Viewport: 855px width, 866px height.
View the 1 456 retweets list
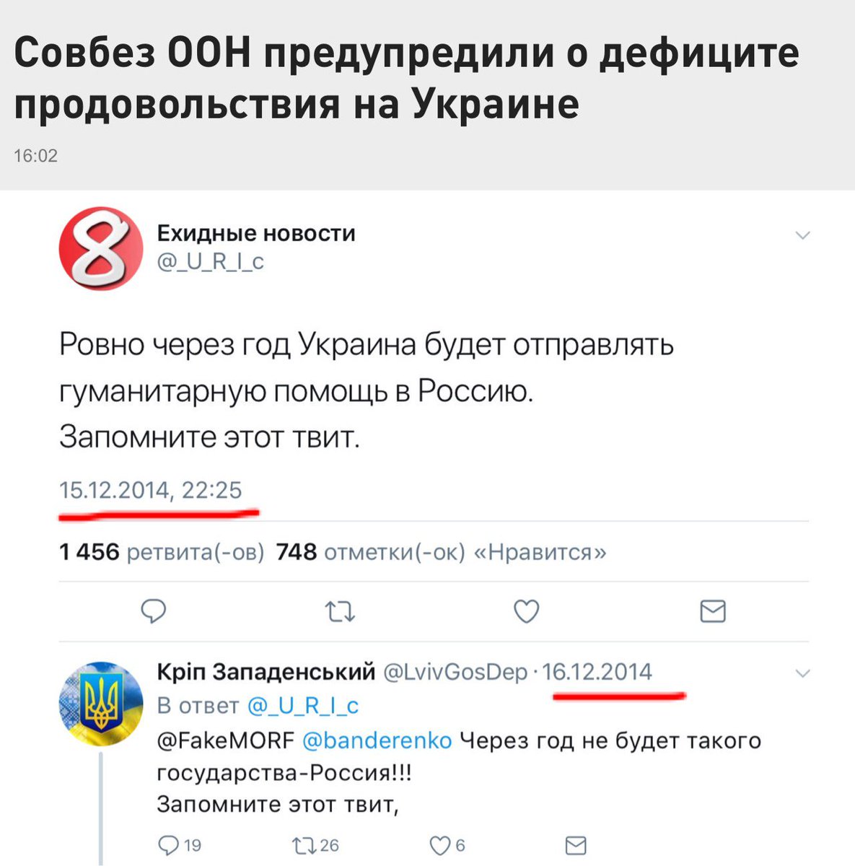pos(162,553)
